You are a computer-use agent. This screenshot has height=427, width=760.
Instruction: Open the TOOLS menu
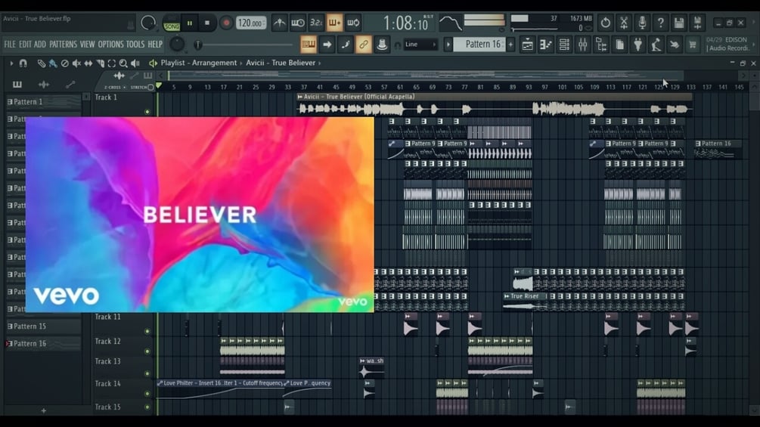[135, 45]
